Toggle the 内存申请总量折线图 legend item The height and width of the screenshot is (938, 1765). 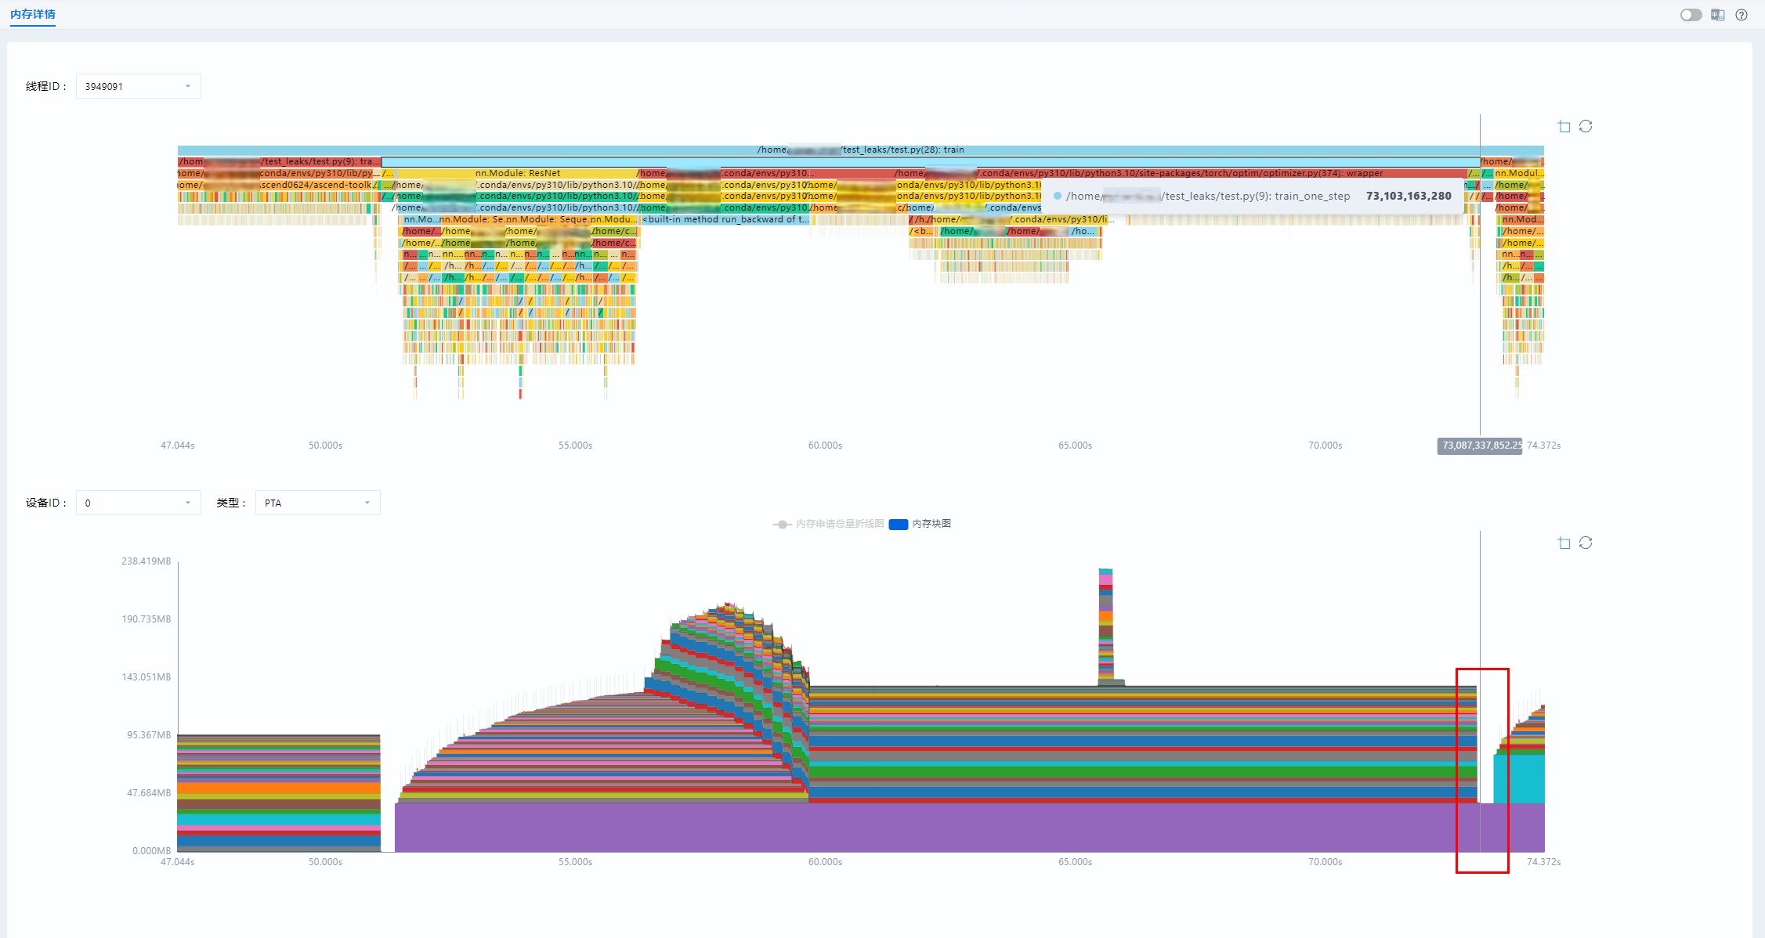[828, 524]
